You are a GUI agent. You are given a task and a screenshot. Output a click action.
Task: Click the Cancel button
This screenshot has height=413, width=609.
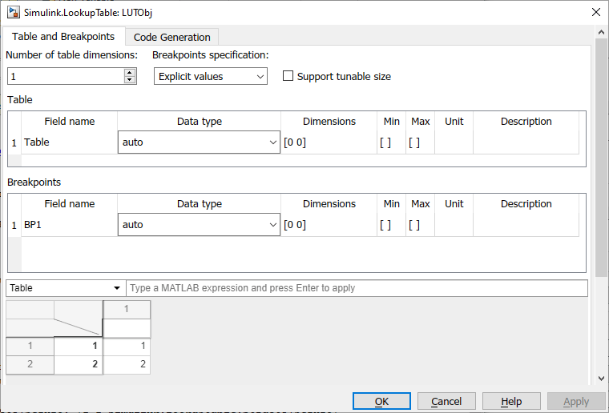click(x=446, y=402)
